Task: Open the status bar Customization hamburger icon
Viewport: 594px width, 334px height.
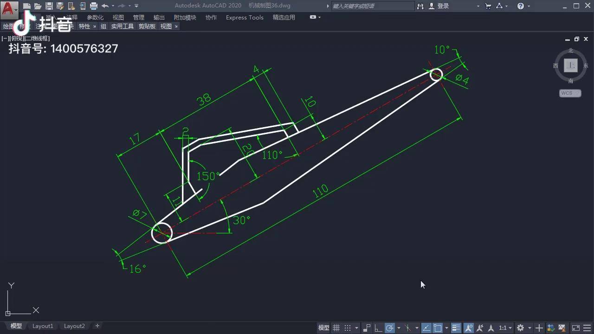Action: tap(586, 328)
